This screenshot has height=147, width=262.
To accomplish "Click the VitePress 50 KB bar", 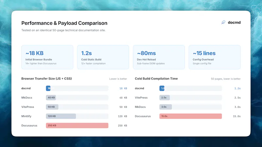I will pos(52,107).
